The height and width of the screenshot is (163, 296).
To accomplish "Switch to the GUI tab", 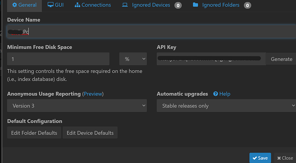I will 55,5.
